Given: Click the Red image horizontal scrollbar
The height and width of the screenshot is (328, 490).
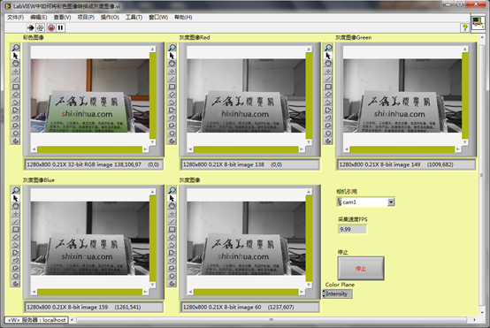Looking at the screenshot, I should click(x=246, y=149).
